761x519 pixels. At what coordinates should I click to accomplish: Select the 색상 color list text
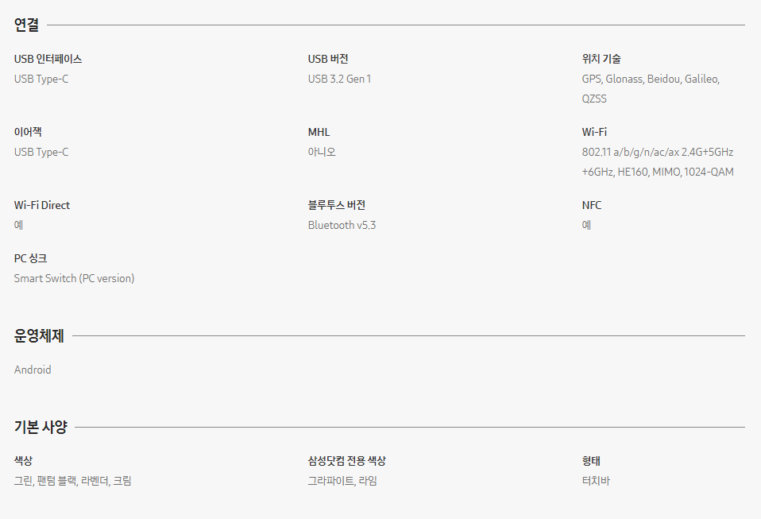(x=72, y=481)
